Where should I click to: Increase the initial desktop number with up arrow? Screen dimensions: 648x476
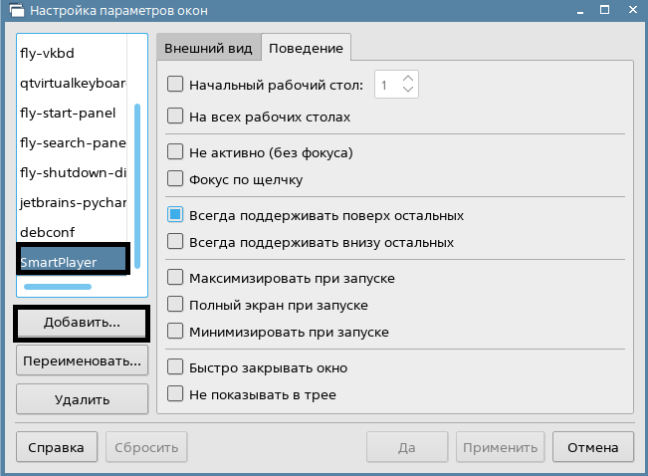(408, 79)
